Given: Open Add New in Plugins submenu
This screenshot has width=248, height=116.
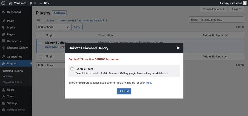Looking at the screenshot, I should click(x=8, y=77).
